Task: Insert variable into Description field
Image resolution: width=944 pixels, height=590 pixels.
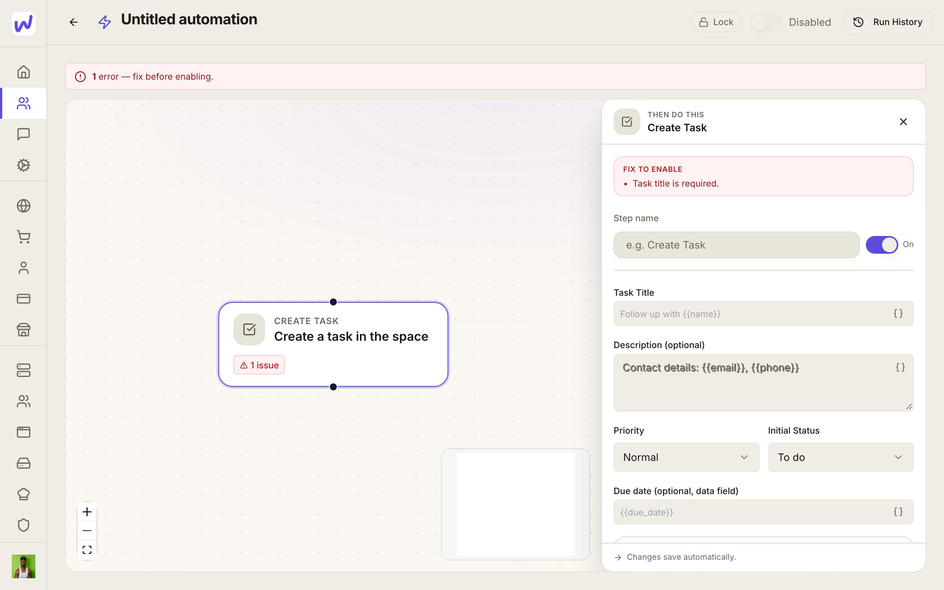Action: [900, 367]
